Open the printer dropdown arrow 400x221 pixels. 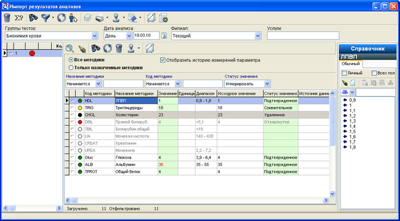[x=107, y=18]
